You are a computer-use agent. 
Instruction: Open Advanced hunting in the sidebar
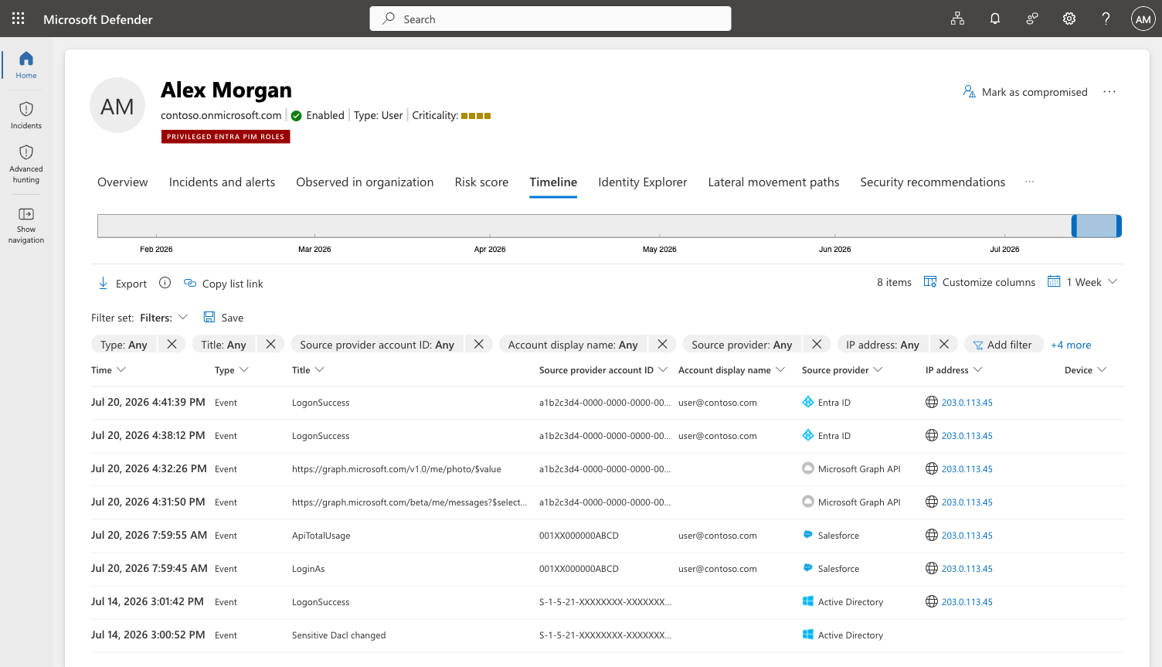click(x=26, y=164)
